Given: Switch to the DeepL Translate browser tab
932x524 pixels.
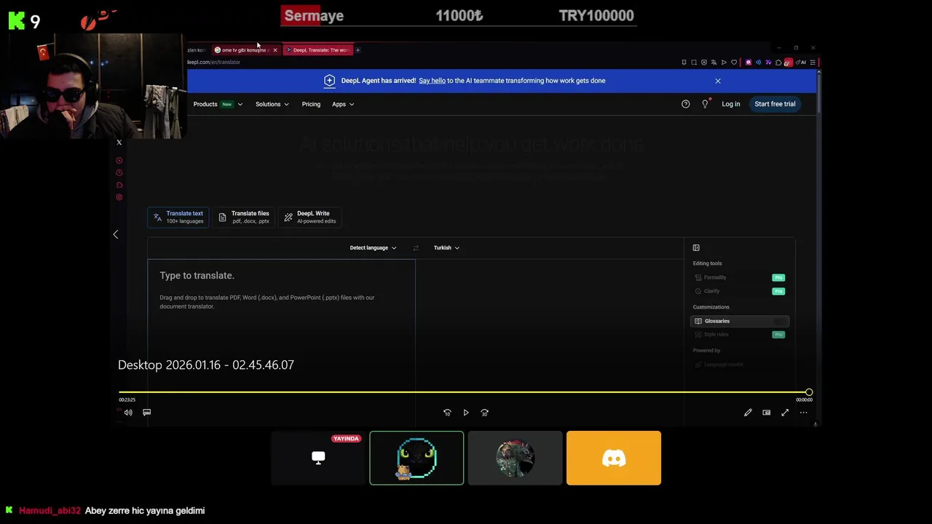Looking at the screenshot, I should click(317, 50).
